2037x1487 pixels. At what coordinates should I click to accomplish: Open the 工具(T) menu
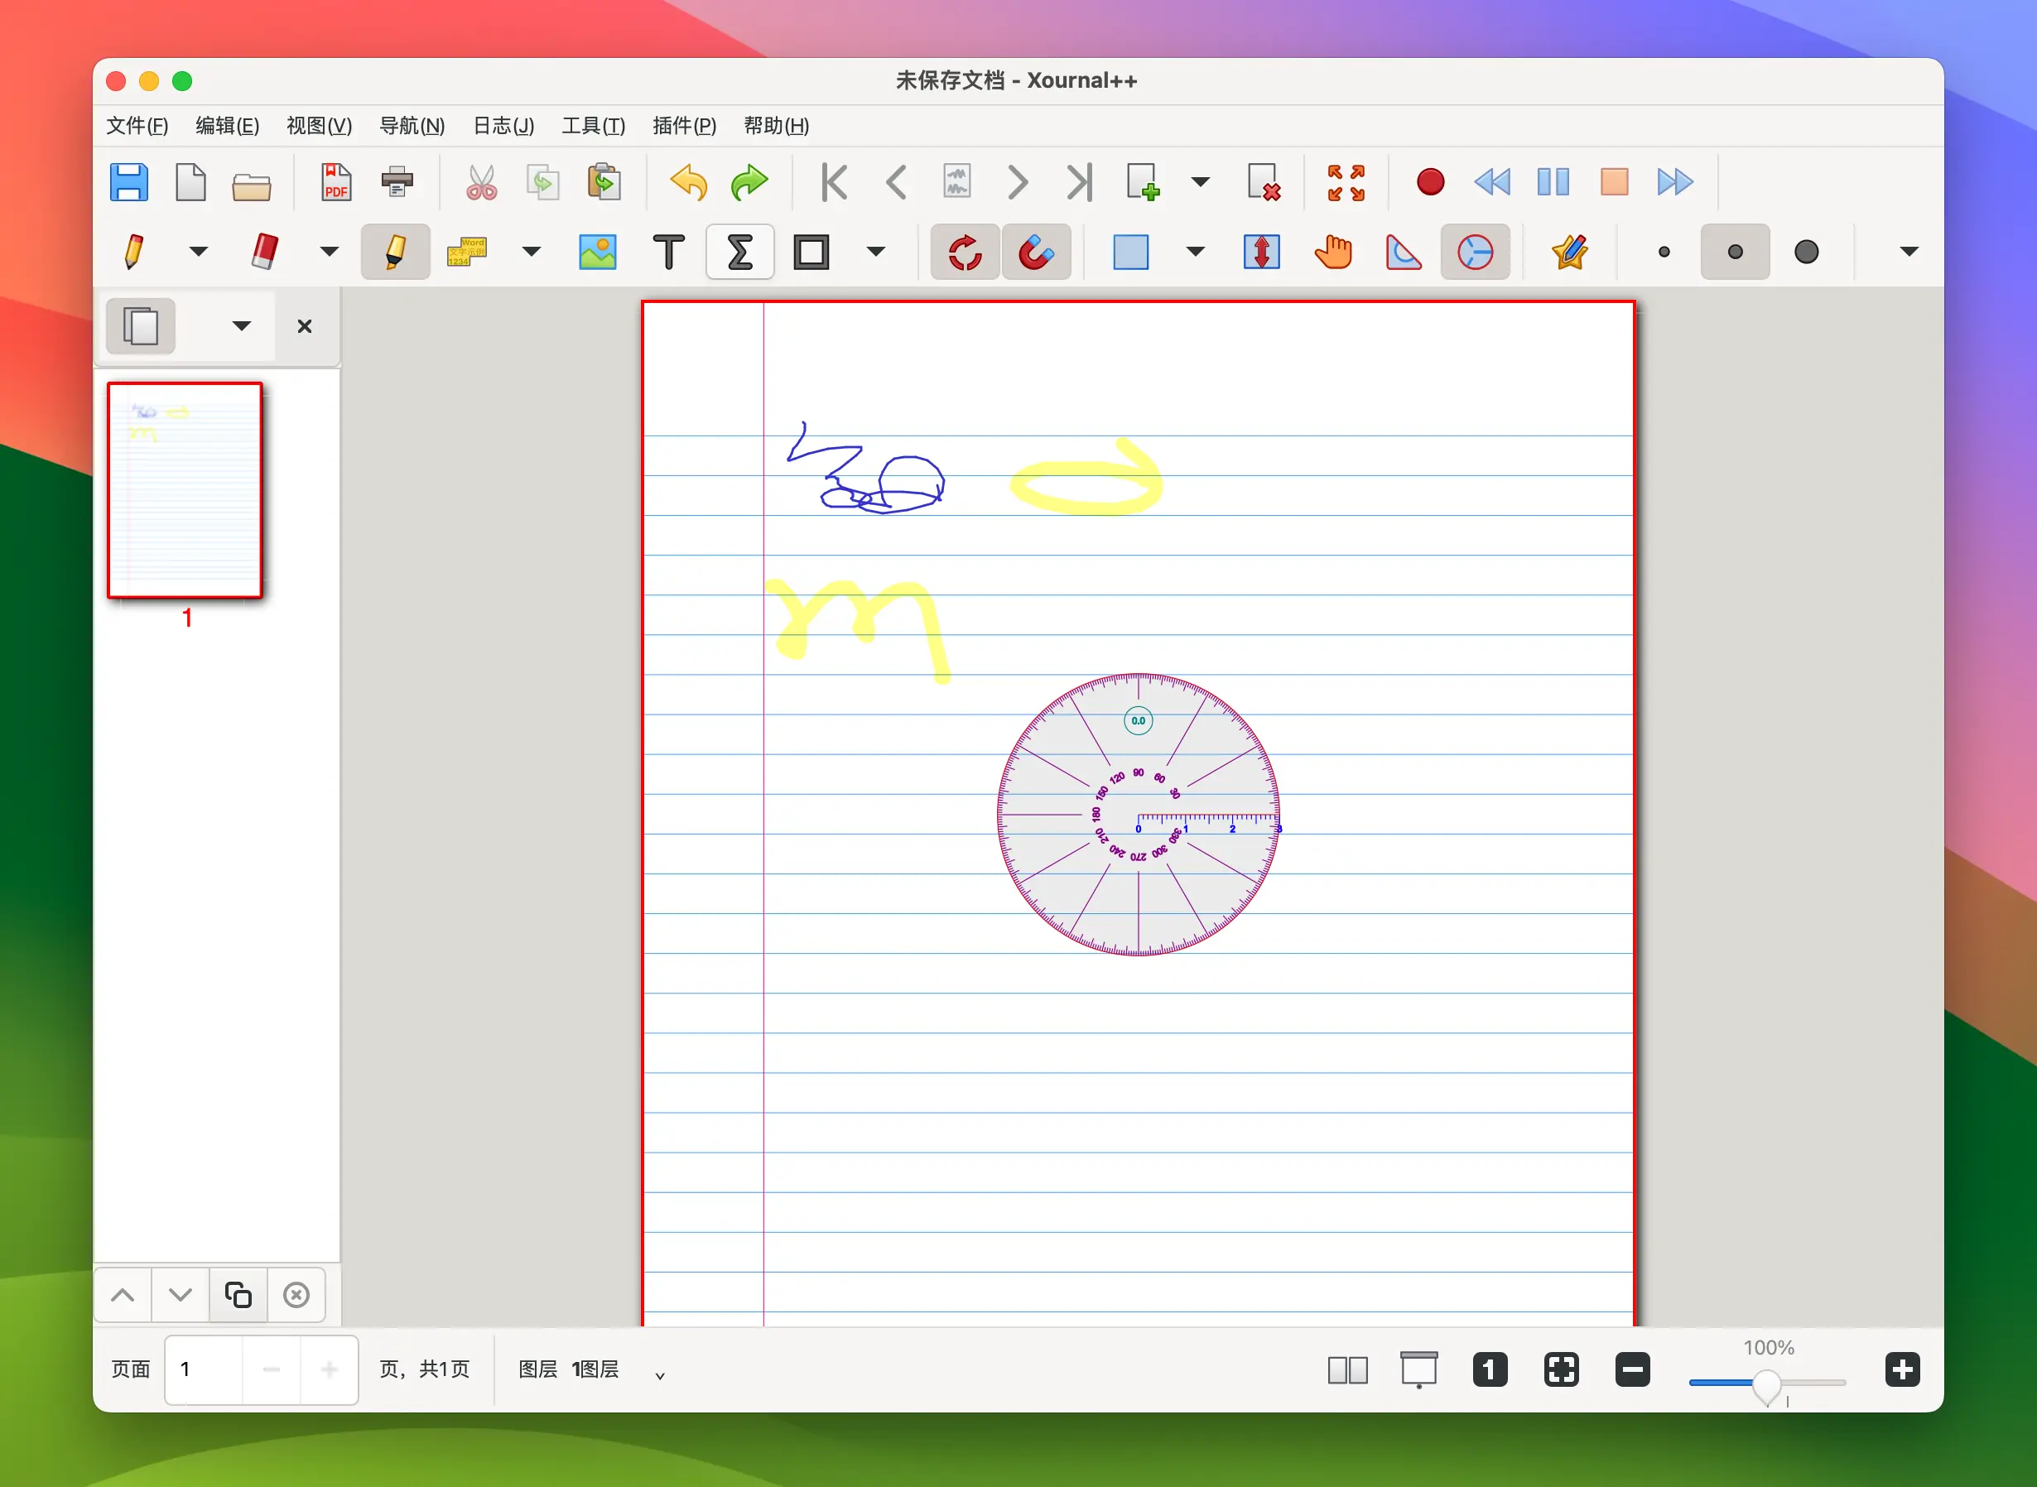(x=592, y=126)
